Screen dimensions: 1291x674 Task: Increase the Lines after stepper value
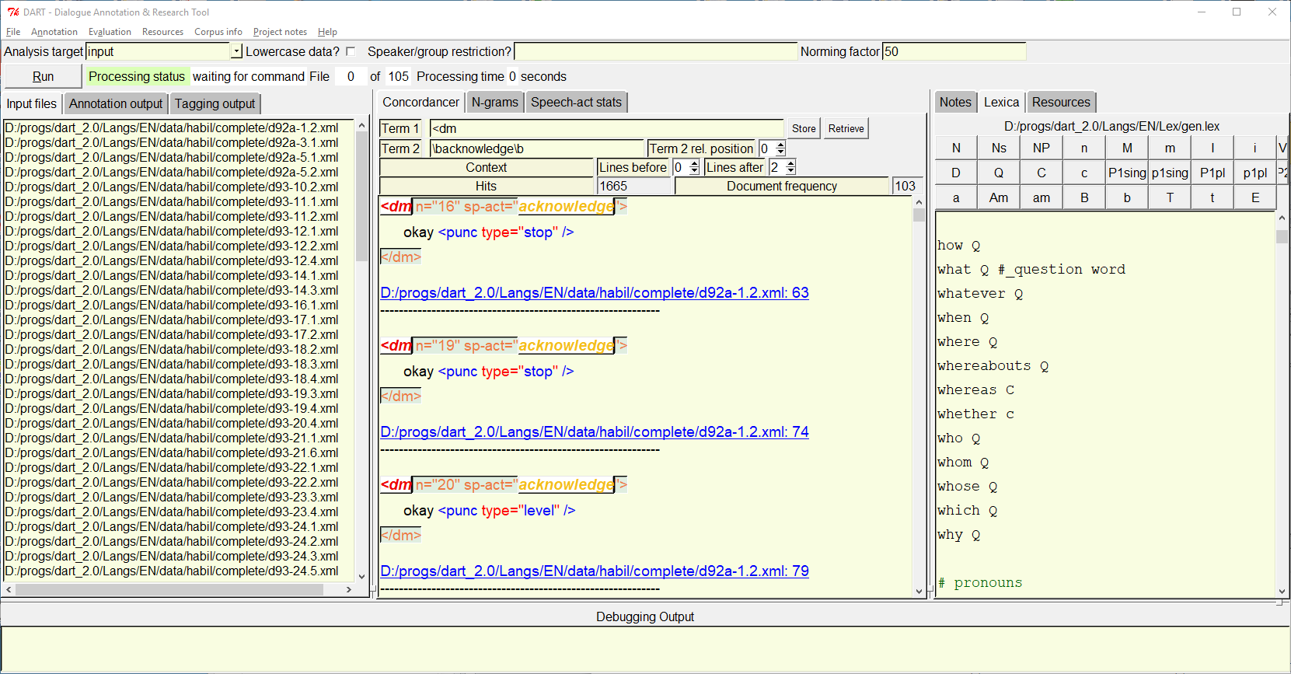pyautogui.click(x=790, y=163)
